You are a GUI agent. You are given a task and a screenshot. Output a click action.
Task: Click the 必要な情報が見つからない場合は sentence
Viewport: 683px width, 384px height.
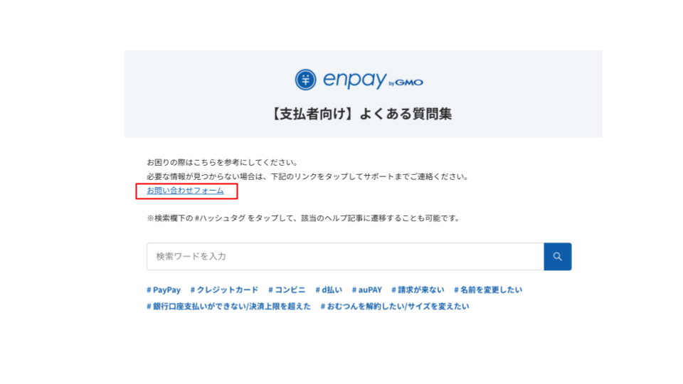(x=307, y=176)
